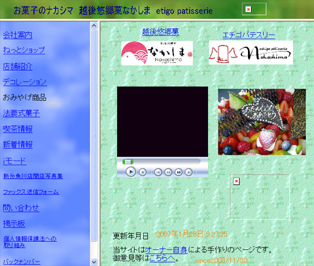The height and width of the screenshot is (266, 314).
Task: Click the since2003/11/30 text
Action: 221,260
